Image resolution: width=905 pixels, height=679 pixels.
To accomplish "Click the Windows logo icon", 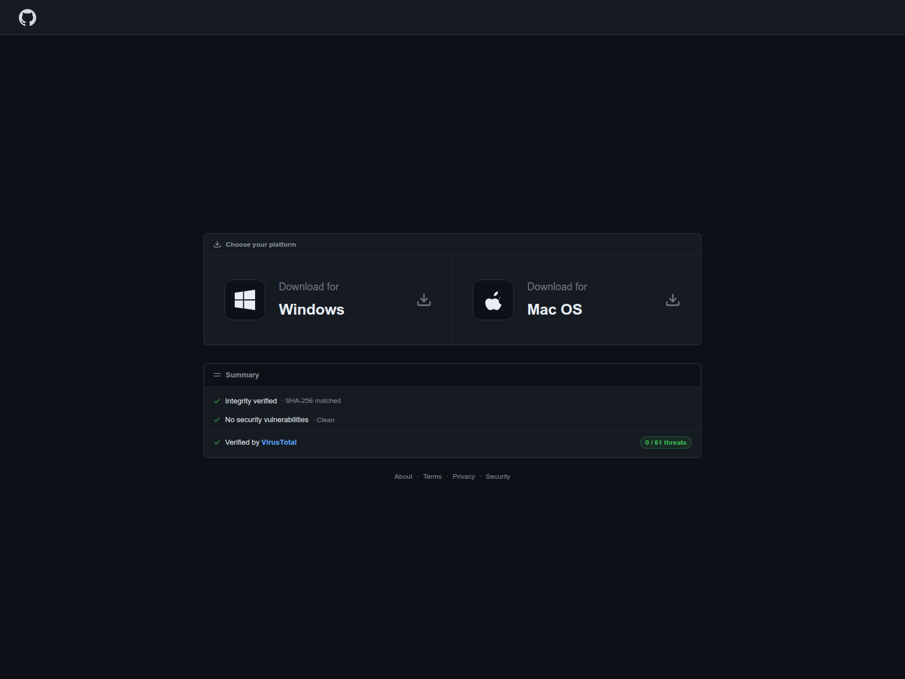I will tap(245, 300).
